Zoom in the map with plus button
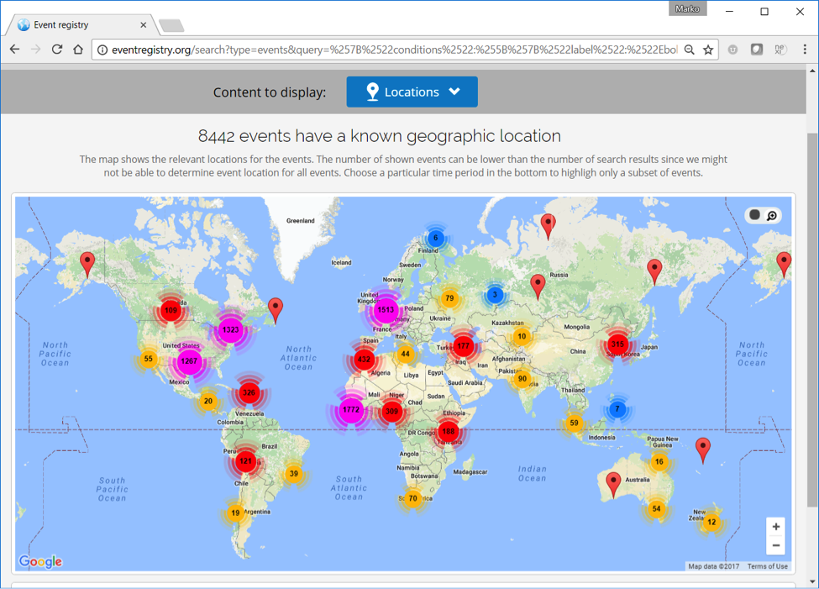This screenshot has width=819, height=589. pyautogui.click(x=776, y=527)
